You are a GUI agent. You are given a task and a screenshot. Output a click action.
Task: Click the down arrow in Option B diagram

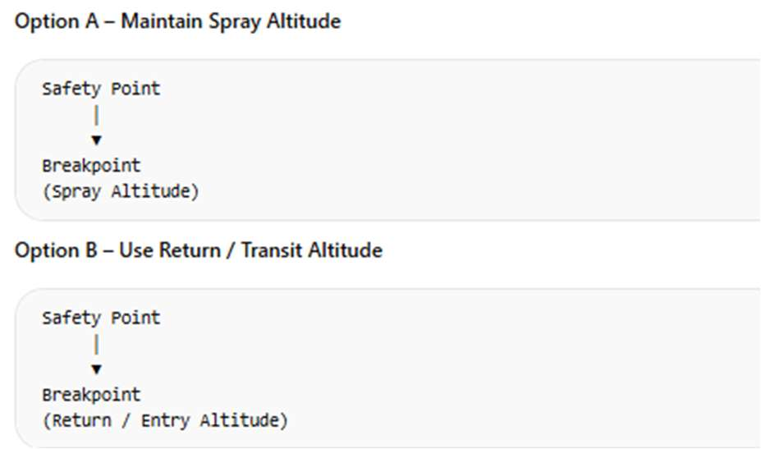point(97,369)
